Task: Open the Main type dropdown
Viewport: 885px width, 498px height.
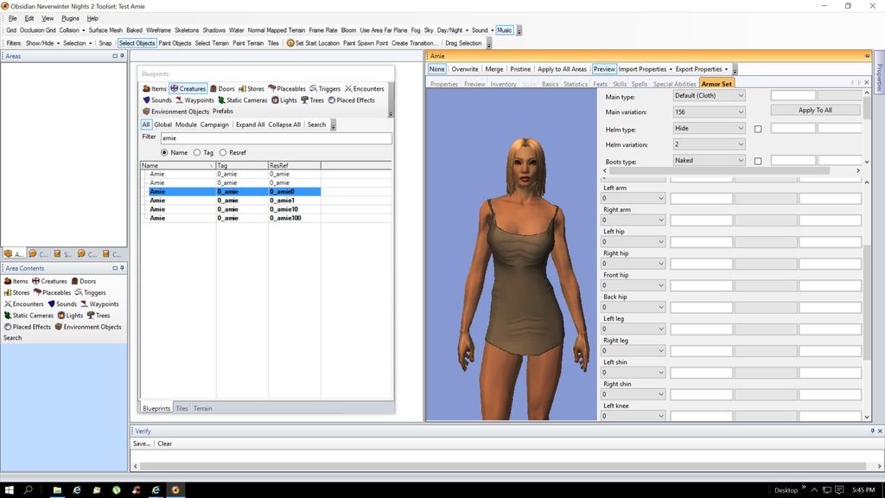Action: (x=709, y=96)
